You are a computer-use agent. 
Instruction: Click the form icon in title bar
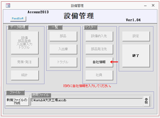pyautogui.click(x=8, y=5)
